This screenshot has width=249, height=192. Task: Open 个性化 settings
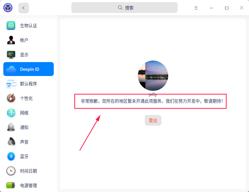tap(29, 98)
